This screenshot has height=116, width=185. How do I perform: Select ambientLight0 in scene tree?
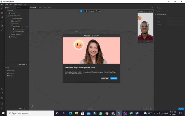point(17,21)
